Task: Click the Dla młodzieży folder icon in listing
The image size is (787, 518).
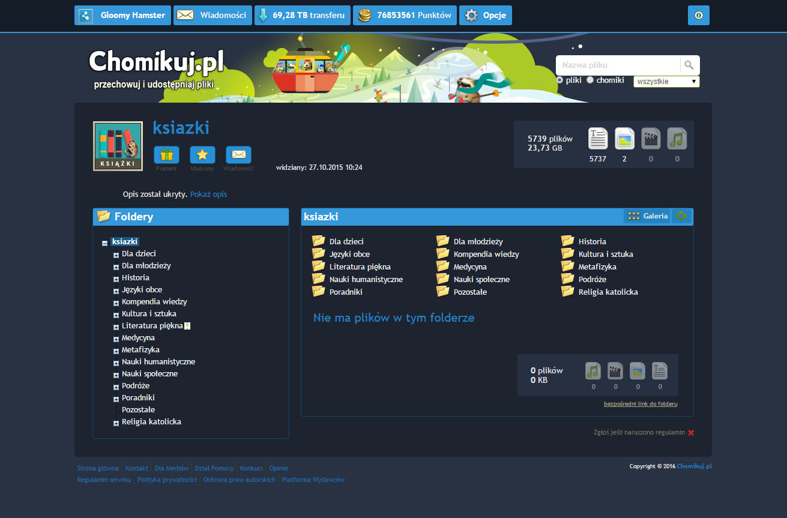Action: click(x=442, y=241)
